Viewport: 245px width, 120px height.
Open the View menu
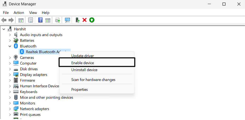tap(33, 13)
